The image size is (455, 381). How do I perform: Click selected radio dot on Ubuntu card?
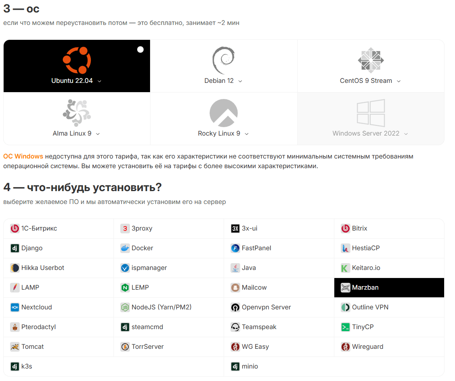tap(140, 49)
